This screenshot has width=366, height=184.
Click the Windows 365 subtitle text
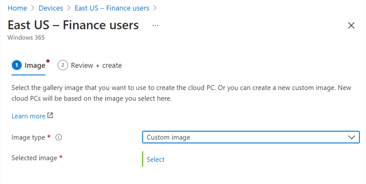click(x=26, y=37)
